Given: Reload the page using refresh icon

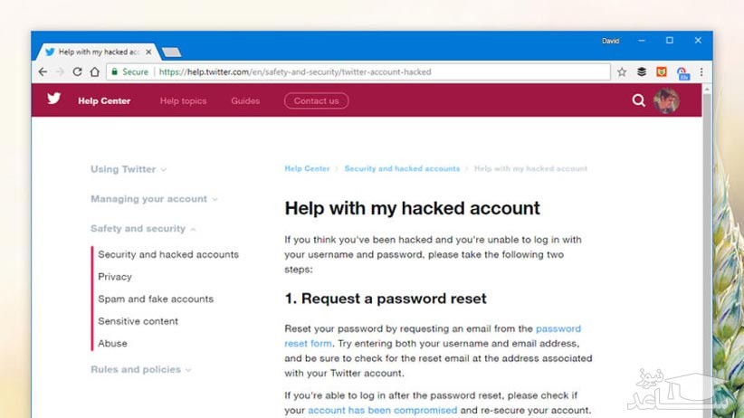Looking at the screenshot, I should point(77,72).
